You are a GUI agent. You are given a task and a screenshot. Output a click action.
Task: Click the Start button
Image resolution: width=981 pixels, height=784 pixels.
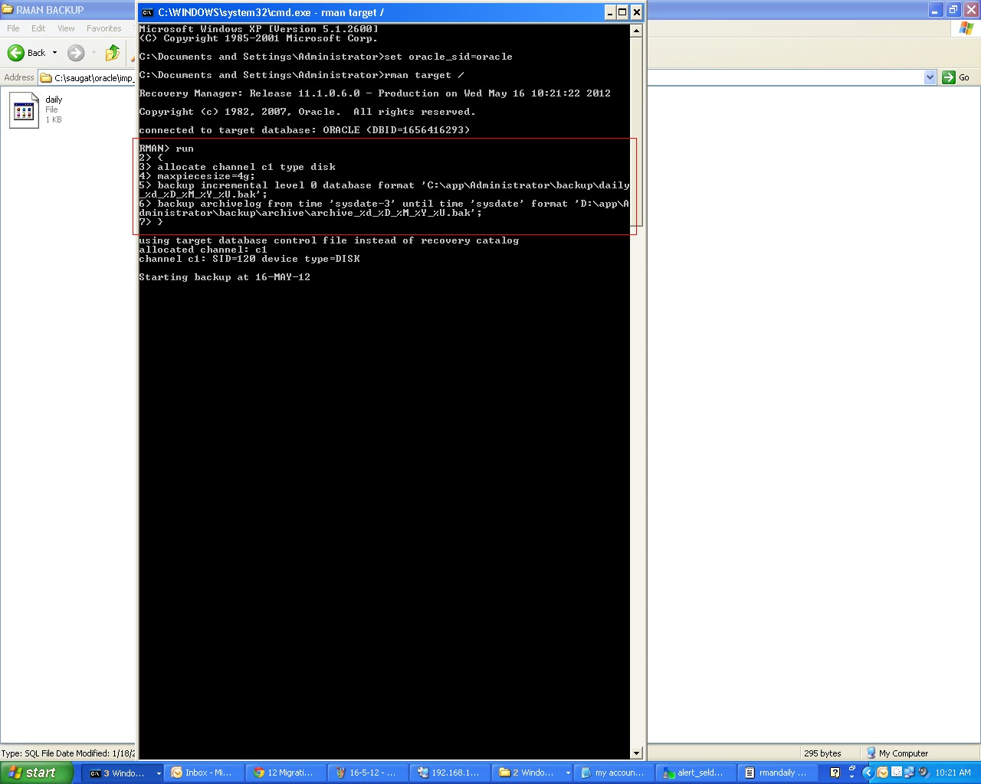coord(36,773)
